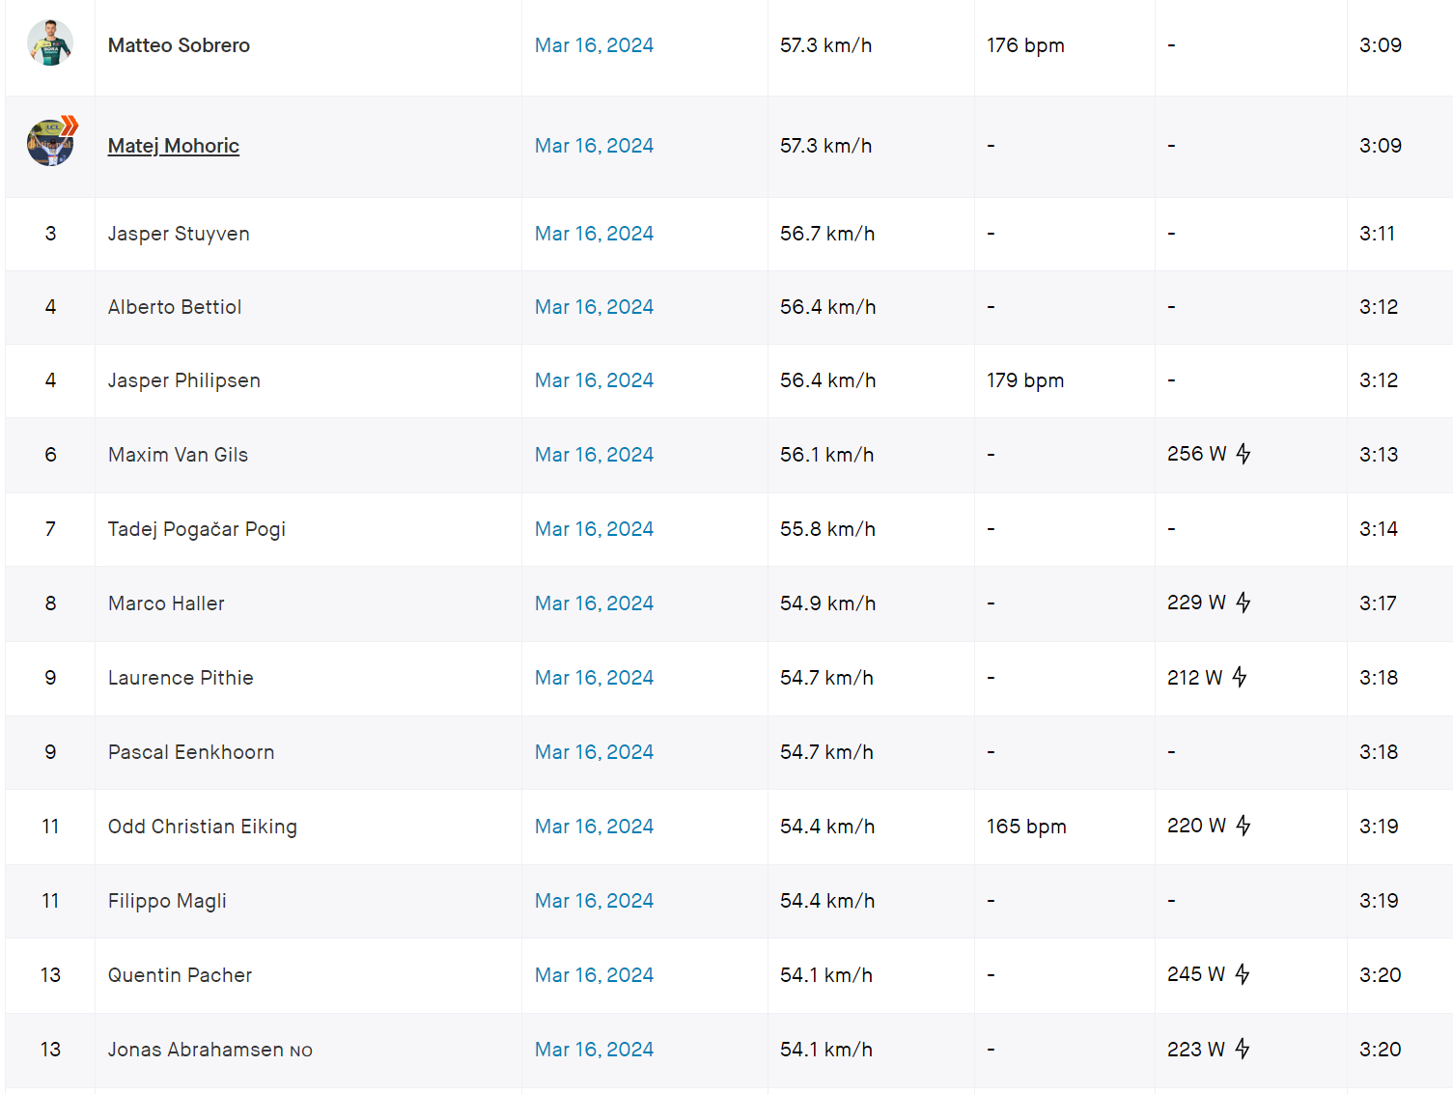Click Matteo Sobrero's profile avatar

pyautogui.click(x=50, y=43)
